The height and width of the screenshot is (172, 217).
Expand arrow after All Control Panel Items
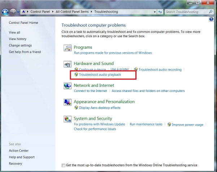tap(91, 12)
